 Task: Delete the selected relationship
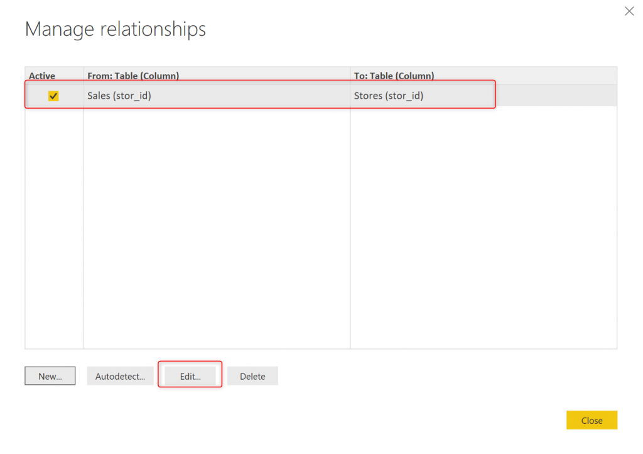tap(252, 377)
